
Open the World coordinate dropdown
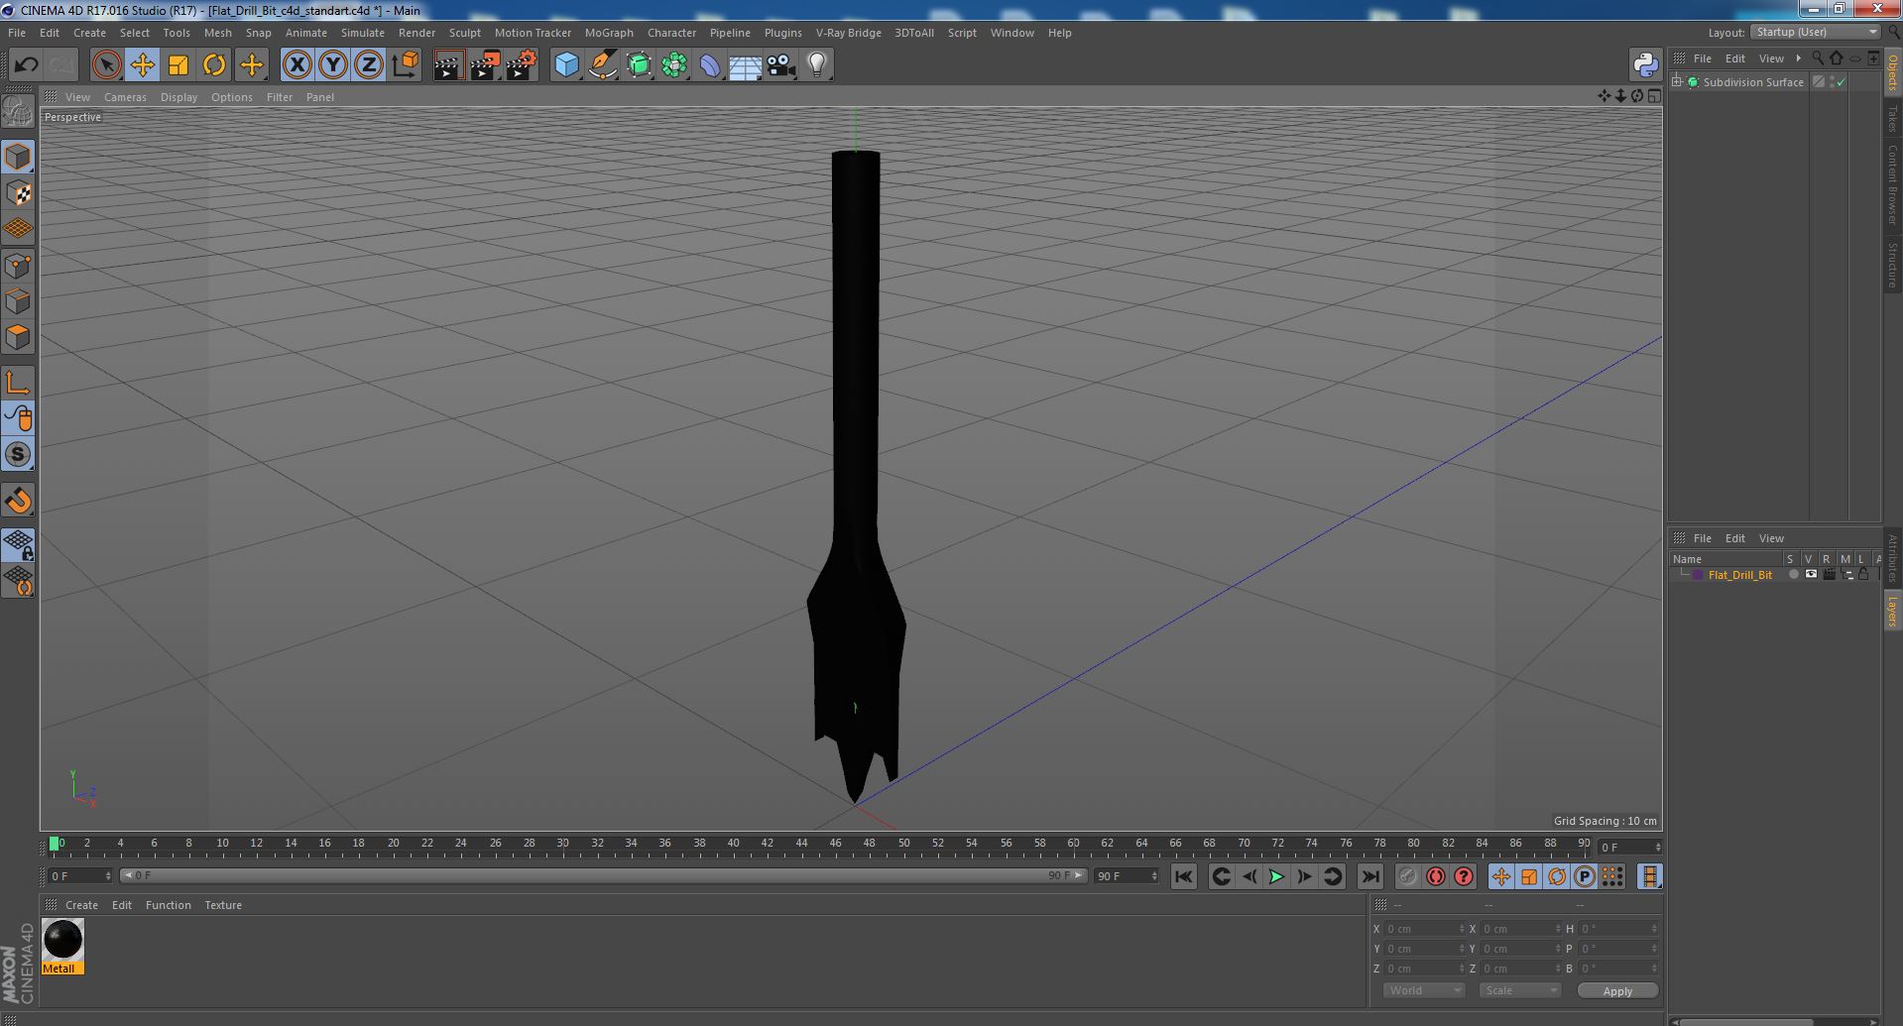coord(1424,990)
